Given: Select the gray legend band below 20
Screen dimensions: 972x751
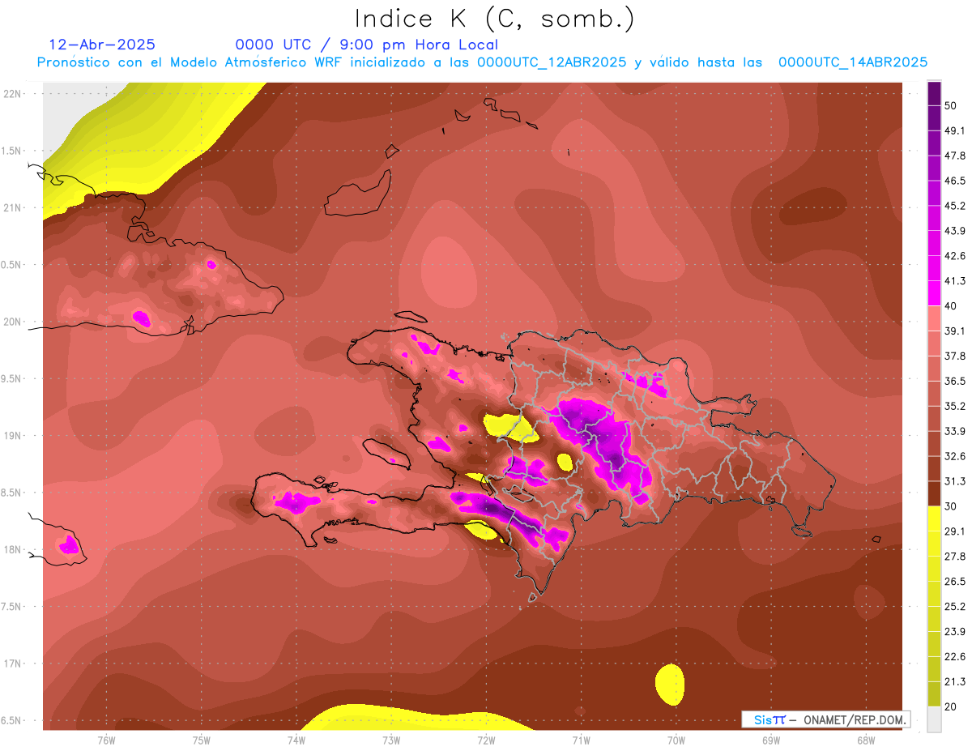Looking at the screenshot, I should pyautogui.click(x=934, y=718).
